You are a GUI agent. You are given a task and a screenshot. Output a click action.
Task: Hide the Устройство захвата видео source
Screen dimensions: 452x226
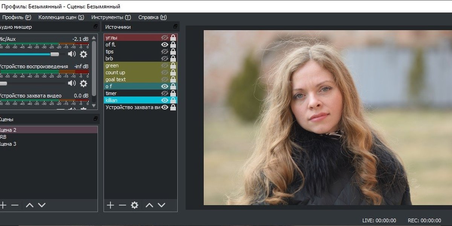click(165, 107)
